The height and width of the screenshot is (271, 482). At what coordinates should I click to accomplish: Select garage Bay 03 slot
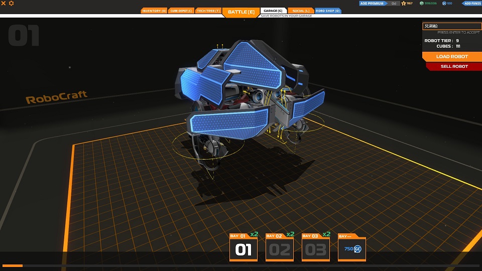click(x=316, y=247)
